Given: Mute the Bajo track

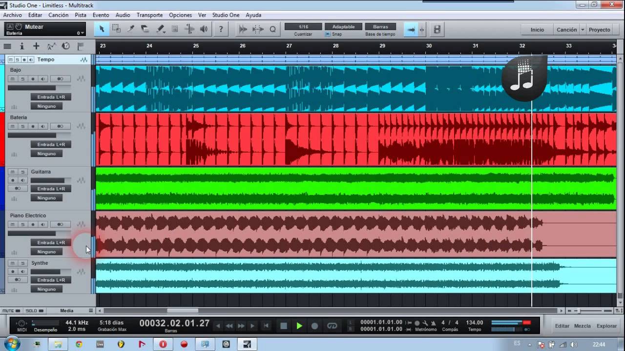Looking at the screenshot, I should click(x=13, y=79).
